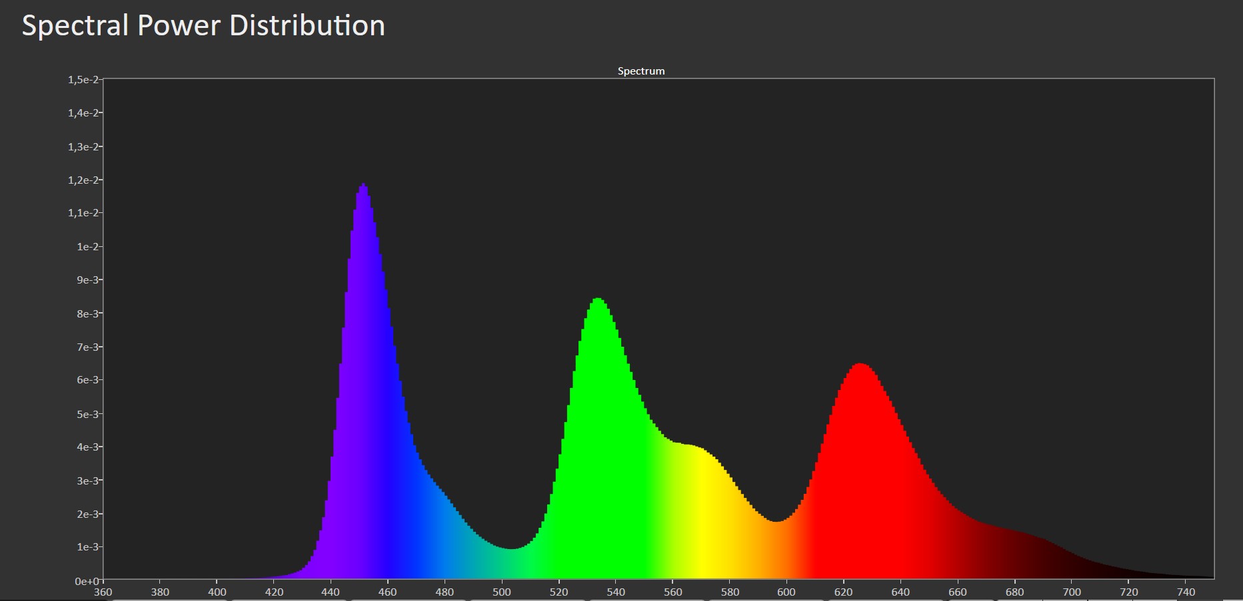Screen dimensions: 1243x601
Task: Click the "0e+0" y-axis origin label
Action: [x=87, y=581]
